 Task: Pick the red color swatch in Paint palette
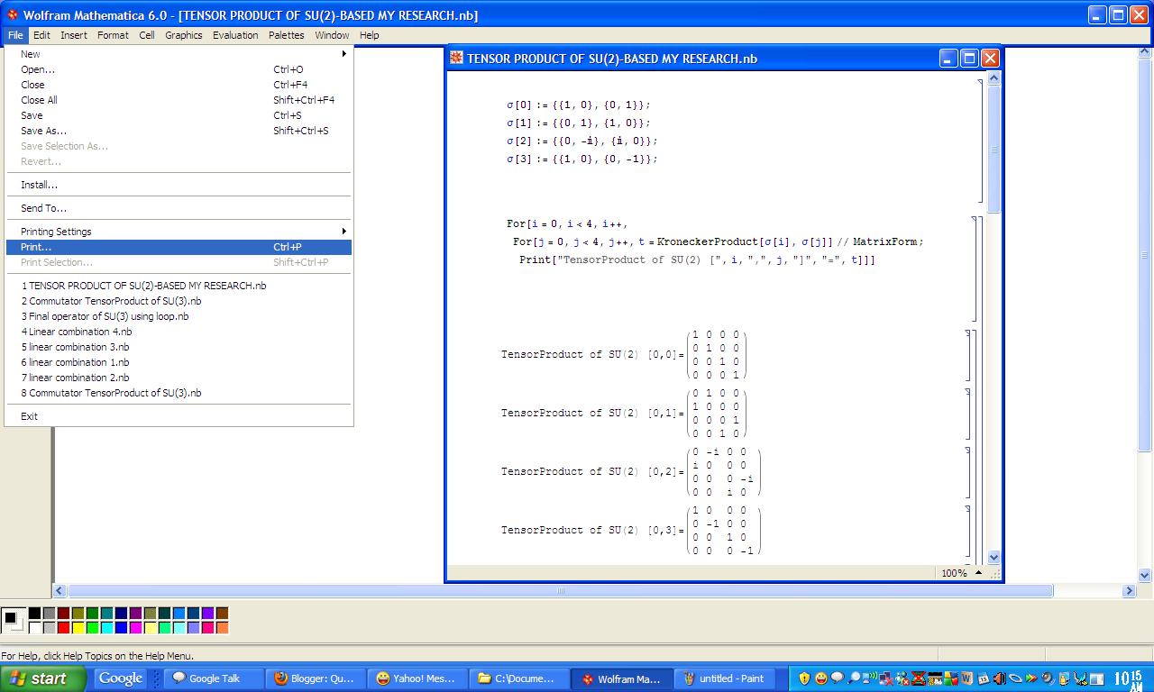[x=64, y=627]
